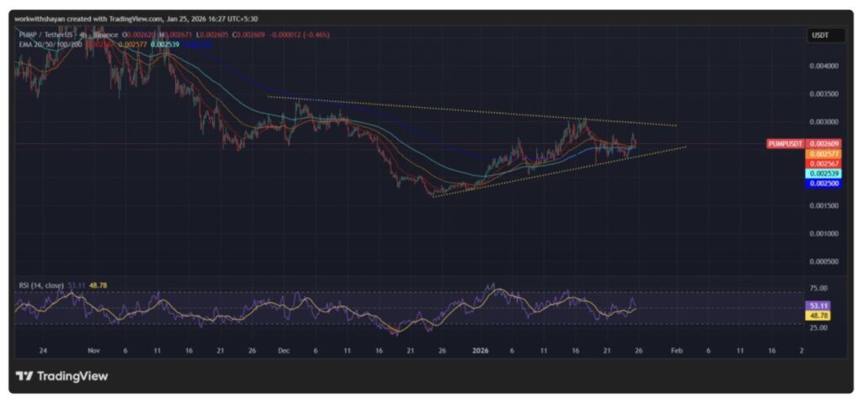Click the TradingView logo icon

click(24, 376)
